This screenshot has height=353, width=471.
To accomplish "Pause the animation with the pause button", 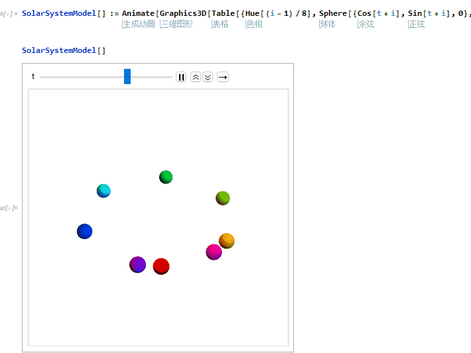I will point(181,77).
